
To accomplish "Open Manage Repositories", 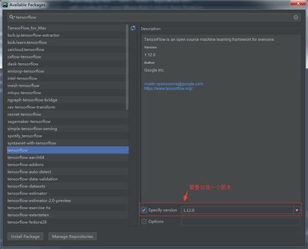I will pos(72,237).
